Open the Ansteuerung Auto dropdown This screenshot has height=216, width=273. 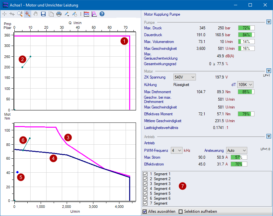(x=237, y=151)
